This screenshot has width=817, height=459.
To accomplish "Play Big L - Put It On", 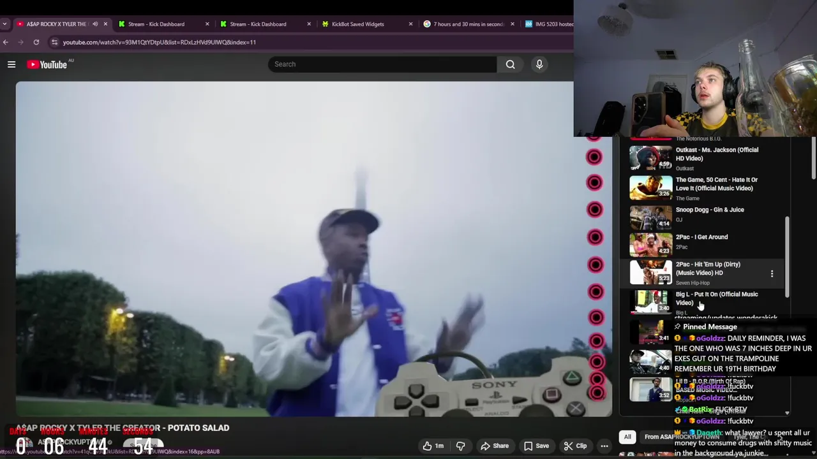I will pos(717,298).
